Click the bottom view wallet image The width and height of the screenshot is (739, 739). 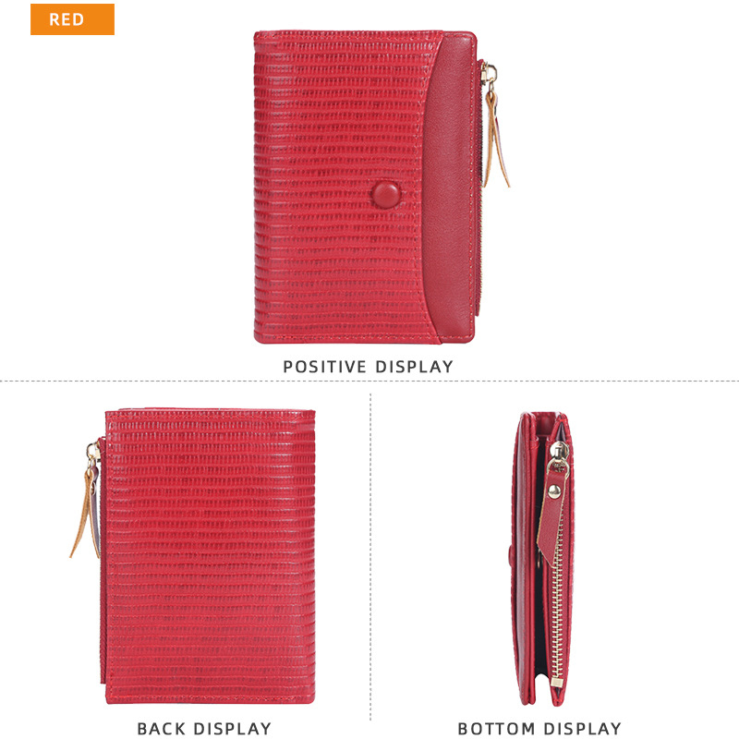pyautogui.click(x=543, y=559)
